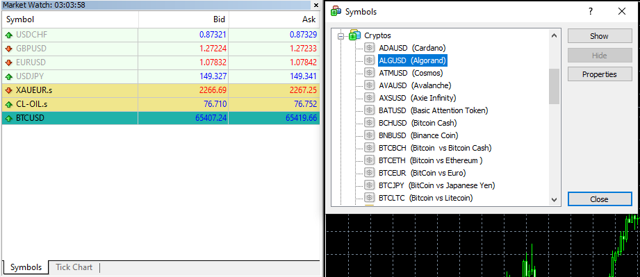The width and height of the screenshot is (640, 277).
Task: Close the Symbols dialog with Close button
Action: tap(599, 199)
